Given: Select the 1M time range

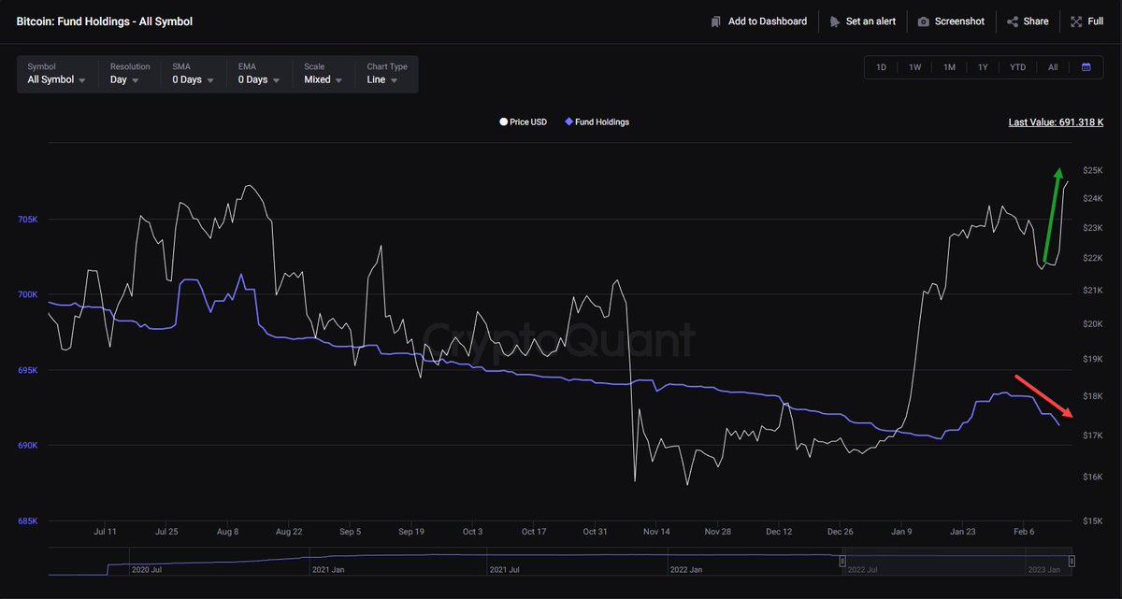Looking at the screenshot, I should 949,67.
